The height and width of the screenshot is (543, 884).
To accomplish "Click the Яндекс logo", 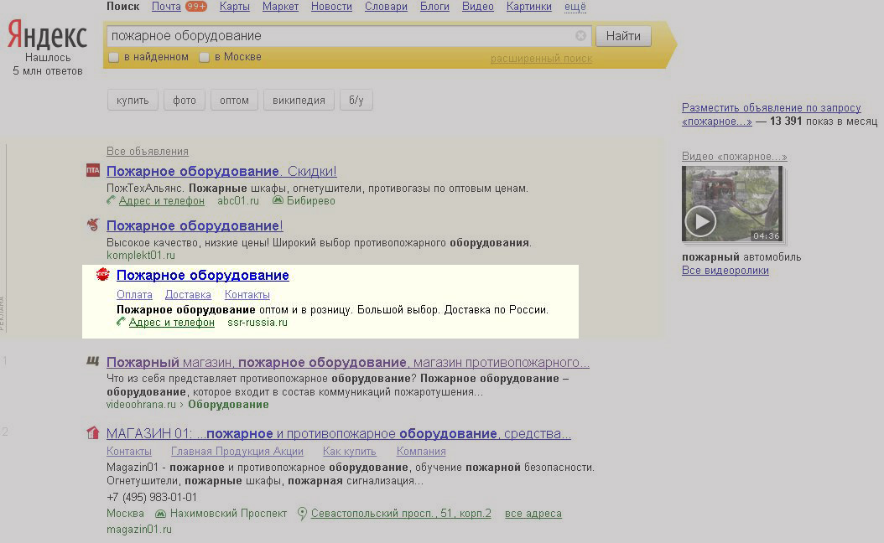I will (x=47, y=35).
